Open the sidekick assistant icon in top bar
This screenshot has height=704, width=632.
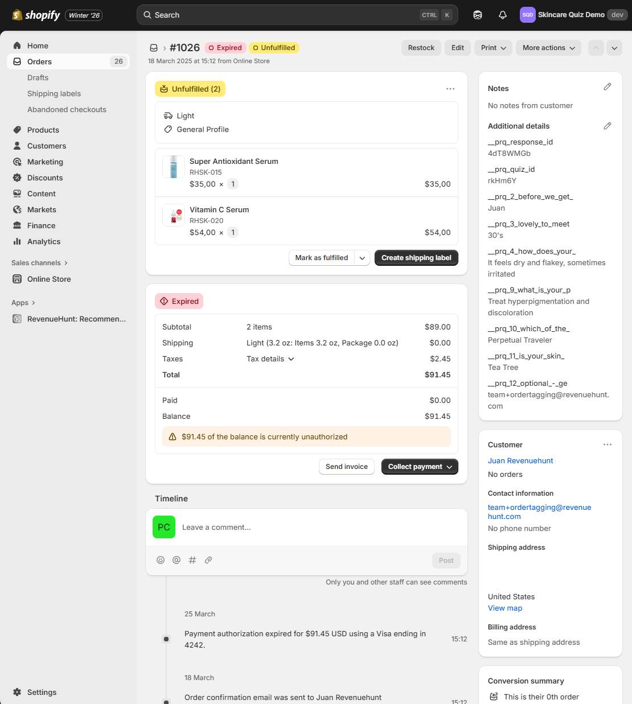[x=478, y=15]
